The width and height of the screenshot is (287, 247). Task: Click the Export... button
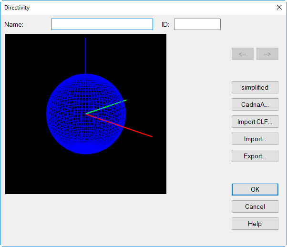[x=255, y=156]
